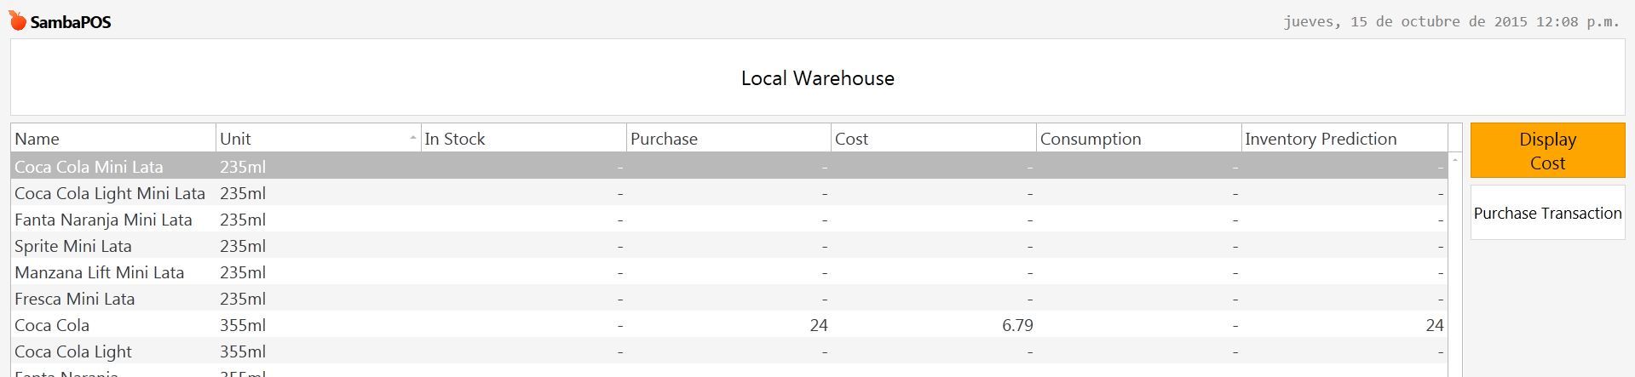Toggle the Display Cost button
1635x377 pixels.
click(1547, 151)
